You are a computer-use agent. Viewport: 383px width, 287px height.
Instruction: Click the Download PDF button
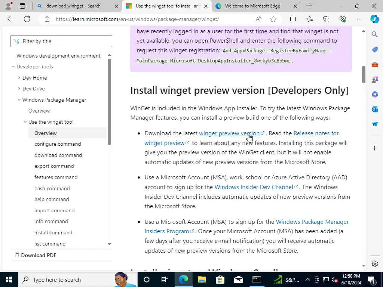click(x=36, y=255)
